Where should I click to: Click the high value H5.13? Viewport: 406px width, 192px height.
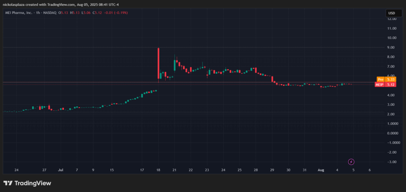pyautogui.click(x=74, y=13)
